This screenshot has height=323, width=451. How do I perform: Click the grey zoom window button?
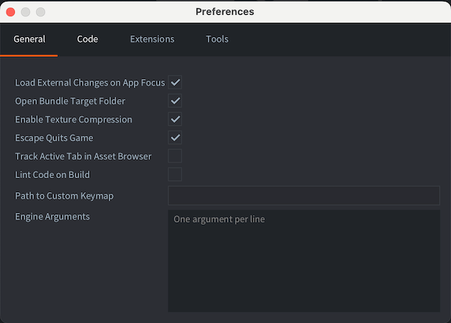point(41,12)
